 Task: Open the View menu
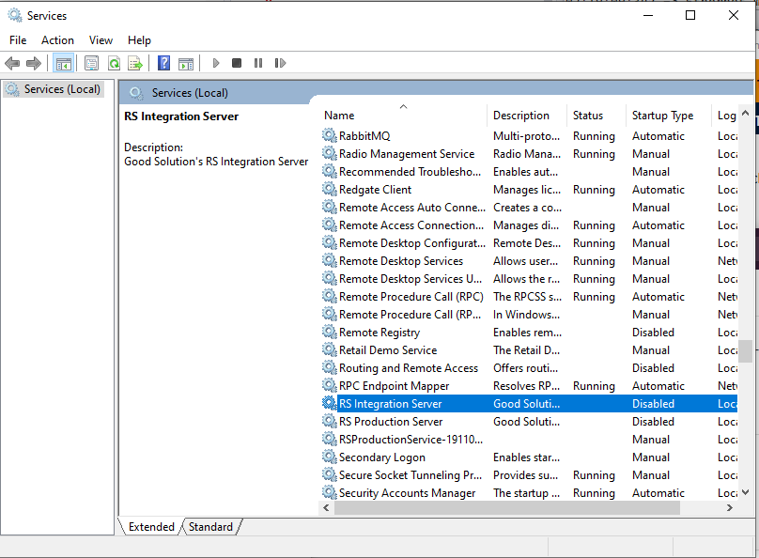pos(101,40)
